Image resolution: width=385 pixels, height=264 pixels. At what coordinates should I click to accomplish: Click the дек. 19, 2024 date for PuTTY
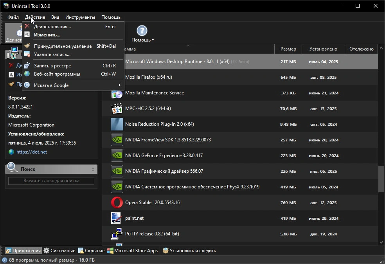pyautogui.click(x=323, y=234)
